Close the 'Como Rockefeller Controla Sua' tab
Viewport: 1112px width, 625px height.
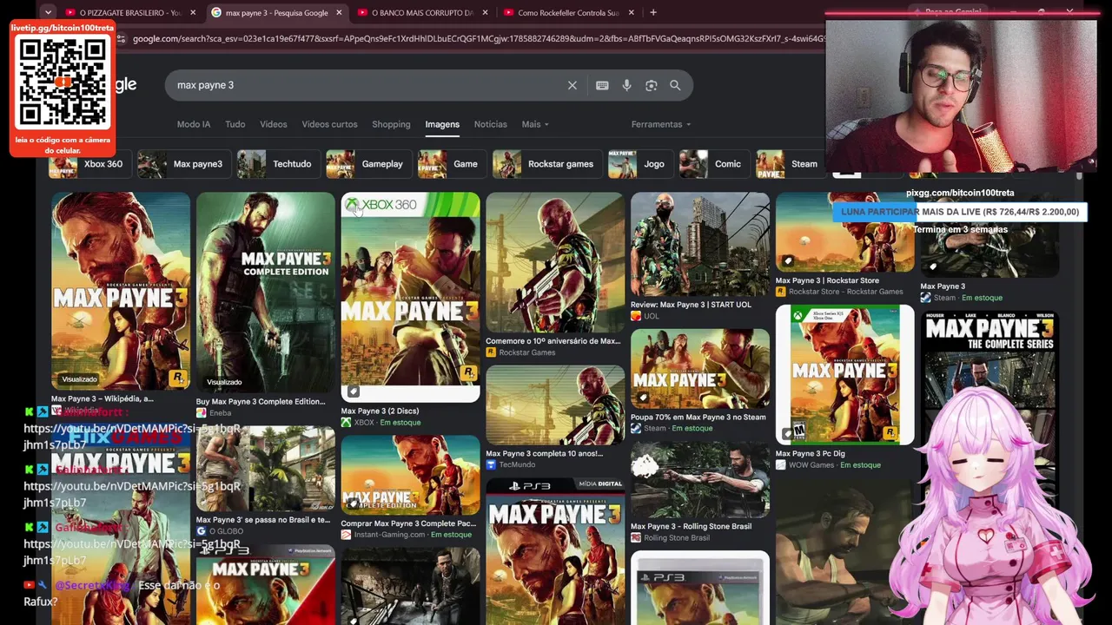pyautogui.click(x=631, y=13)
